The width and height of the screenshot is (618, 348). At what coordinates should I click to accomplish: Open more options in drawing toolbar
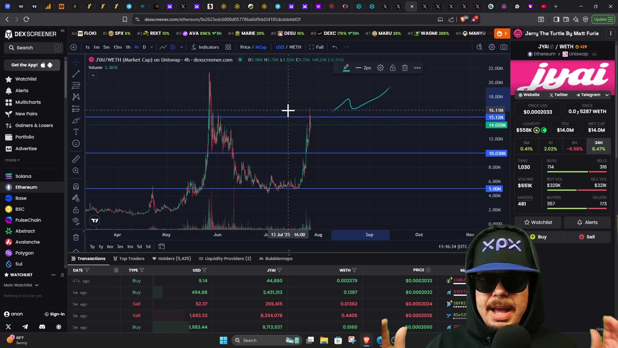[x=417, y=68]
